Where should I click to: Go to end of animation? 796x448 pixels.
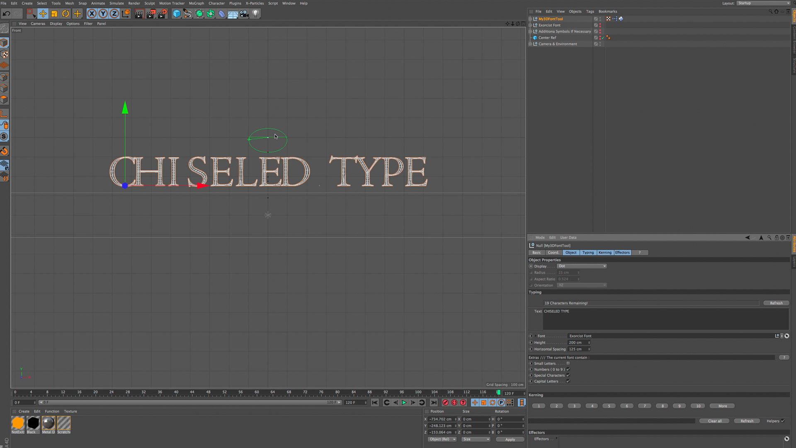point(434,402)
